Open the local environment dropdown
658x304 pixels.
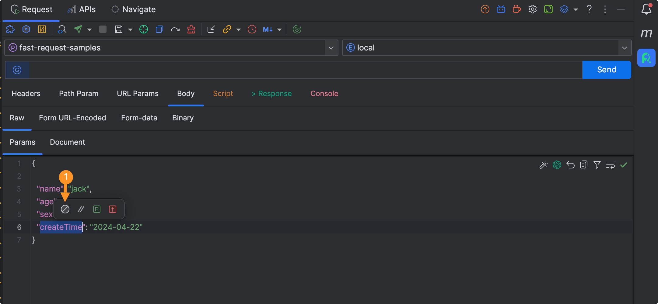[x=624, y=48]
